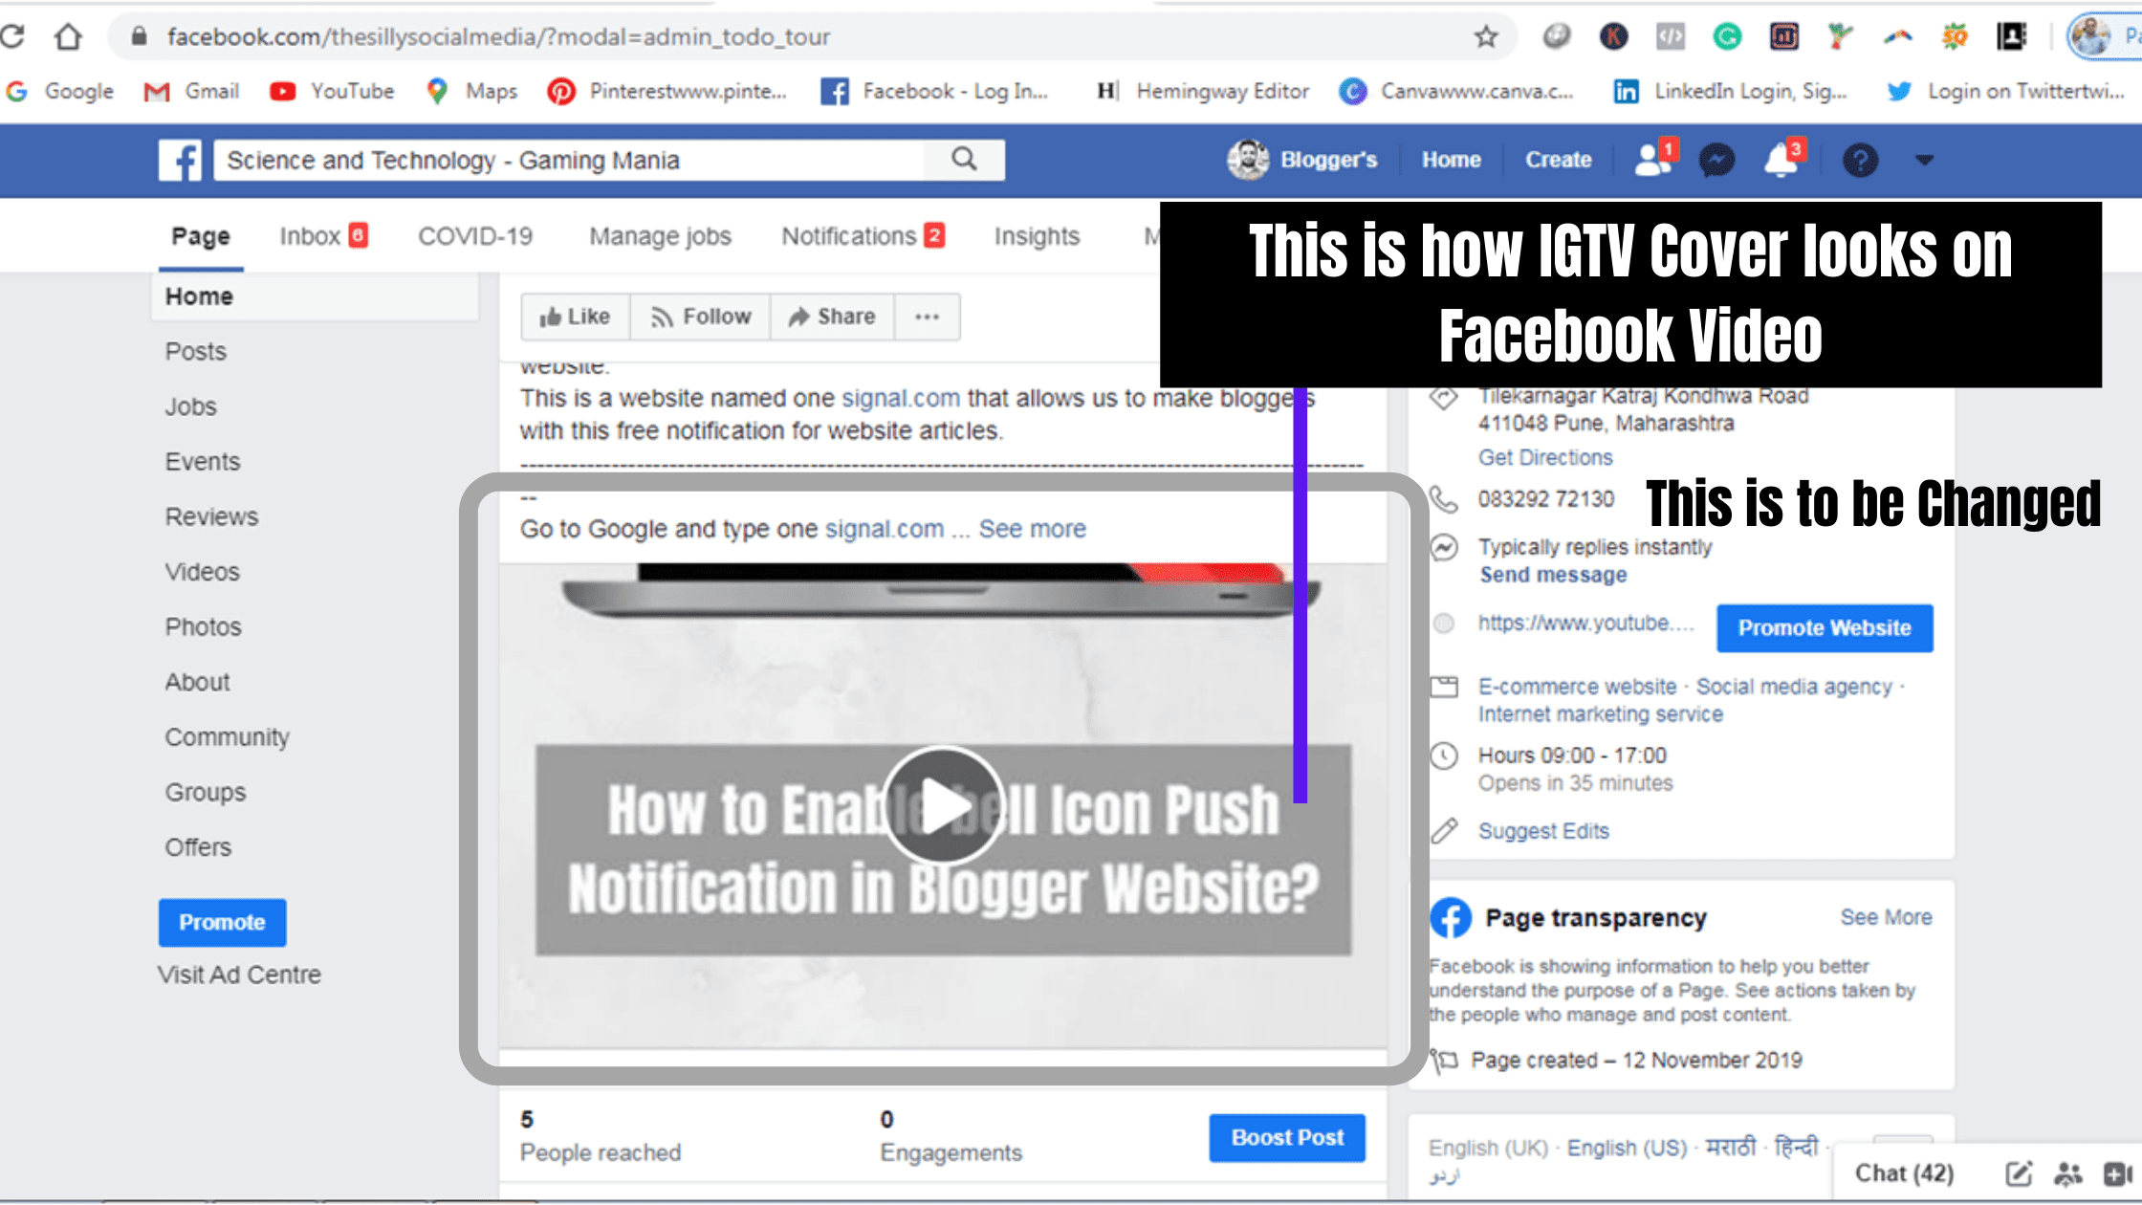The height and width of the screenshot is (1205, 2142).
Task: Click the browser address bar
Action: (x=813, y=36)
